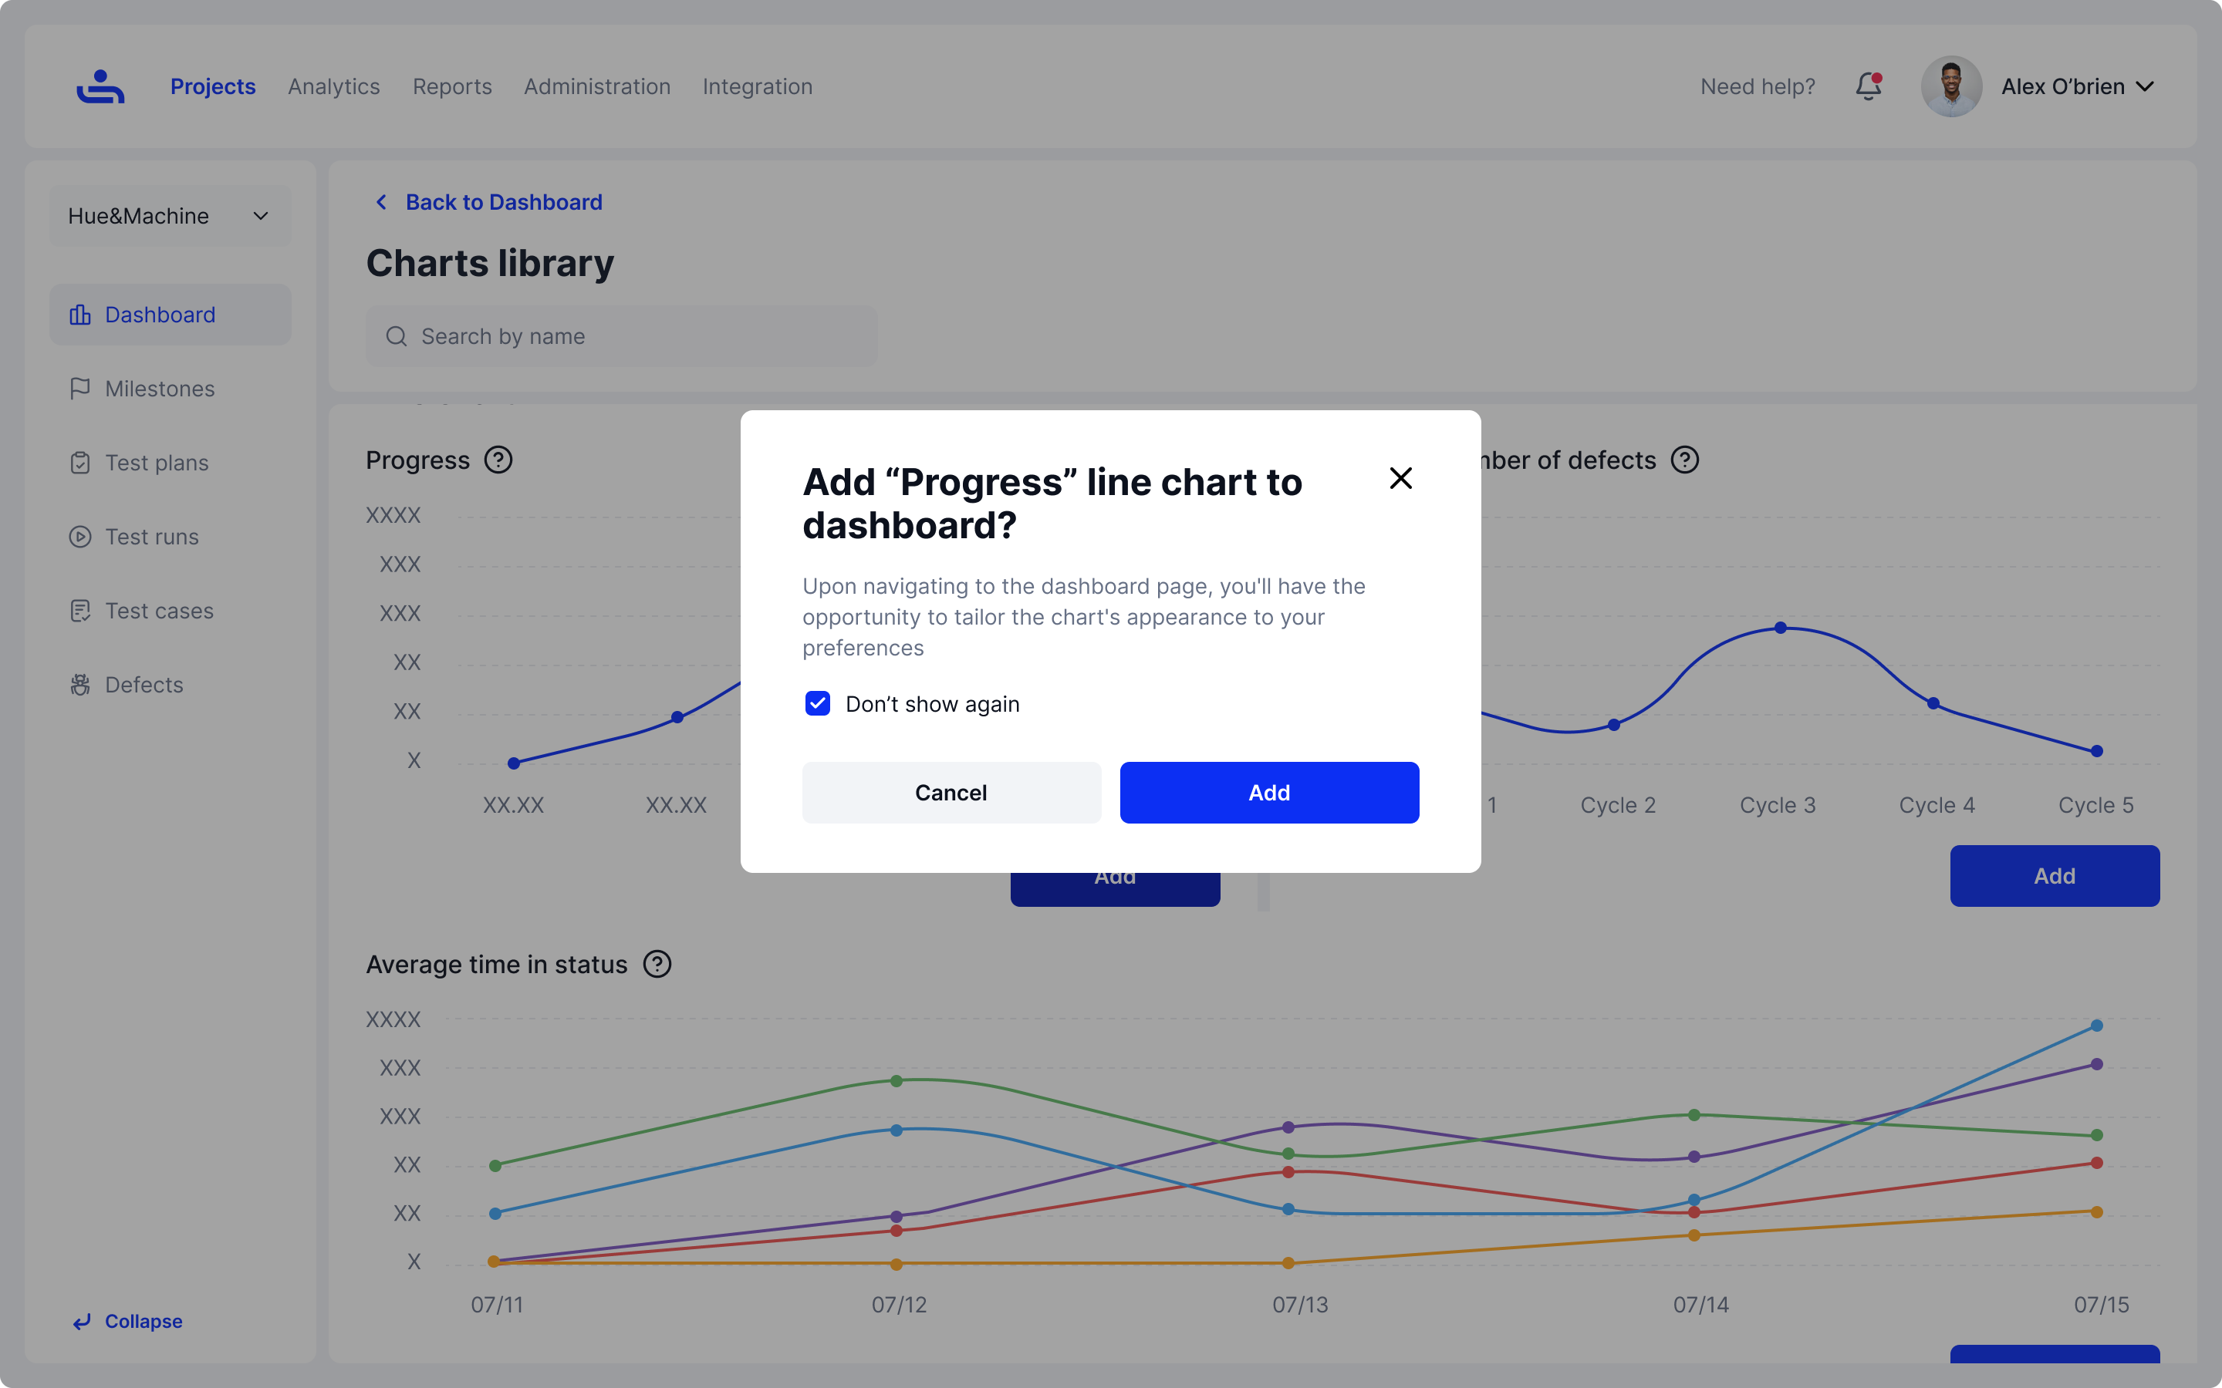Open Integration tab
Viewport: 2222px width, 1388px height.
click(758, 86)
